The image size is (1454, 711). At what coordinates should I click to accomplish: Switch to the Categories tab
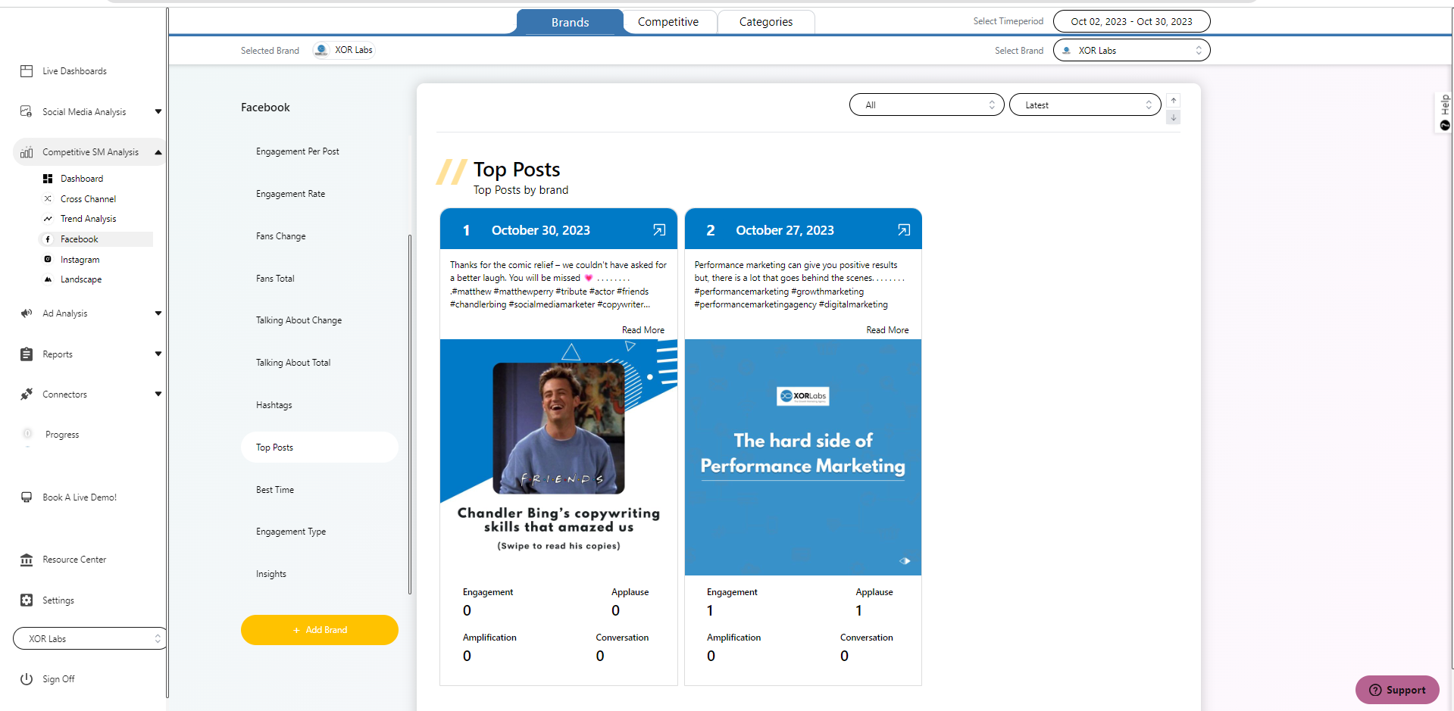(765, 22)
